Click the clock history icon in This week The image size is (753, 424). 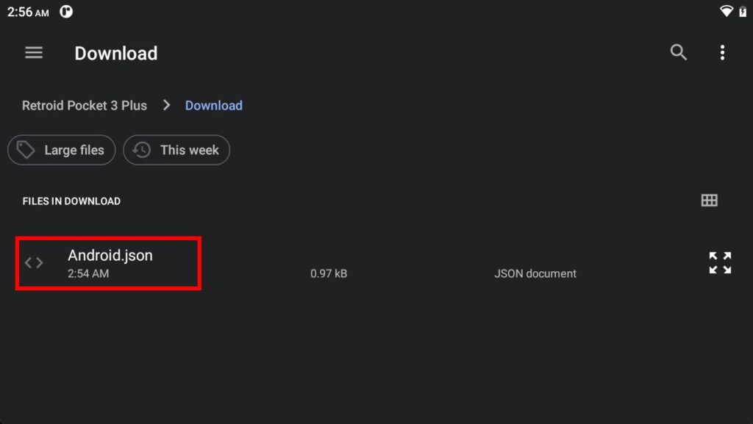(142, 150)
